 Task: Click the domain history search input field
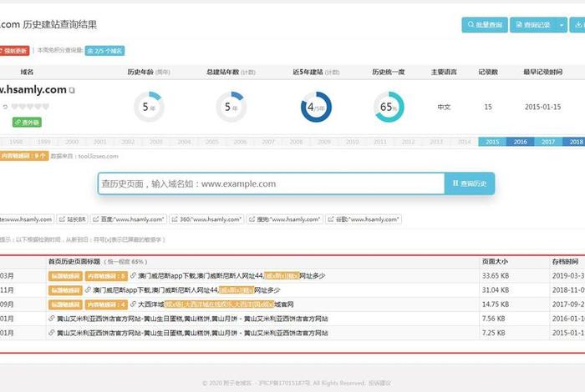pos(272,183)
